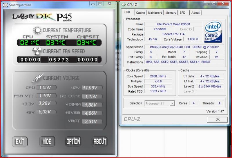The image size is (232, 158).
Task: Click OK in the CPU-Z window
Action: tap(217, 119)
